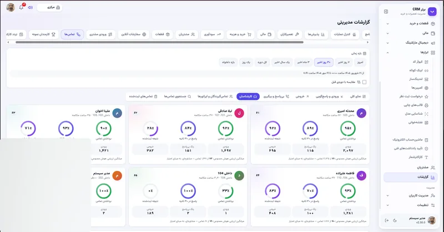Select the یک روز range chip
444x232 pixels.
(x=246, y=62)
